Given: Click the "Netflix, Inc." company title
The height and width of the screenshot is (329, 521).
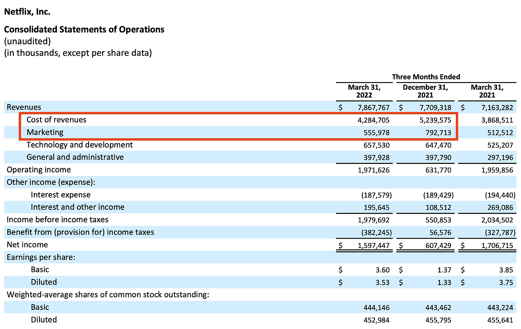Looking at the screenshot, I should click(x=27, y=12).
